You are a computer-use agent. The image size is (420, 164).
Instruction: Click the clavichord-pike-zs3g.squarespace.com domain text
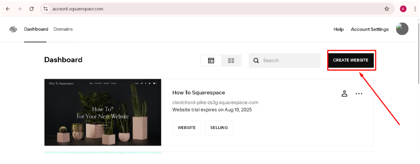[215, 102]
